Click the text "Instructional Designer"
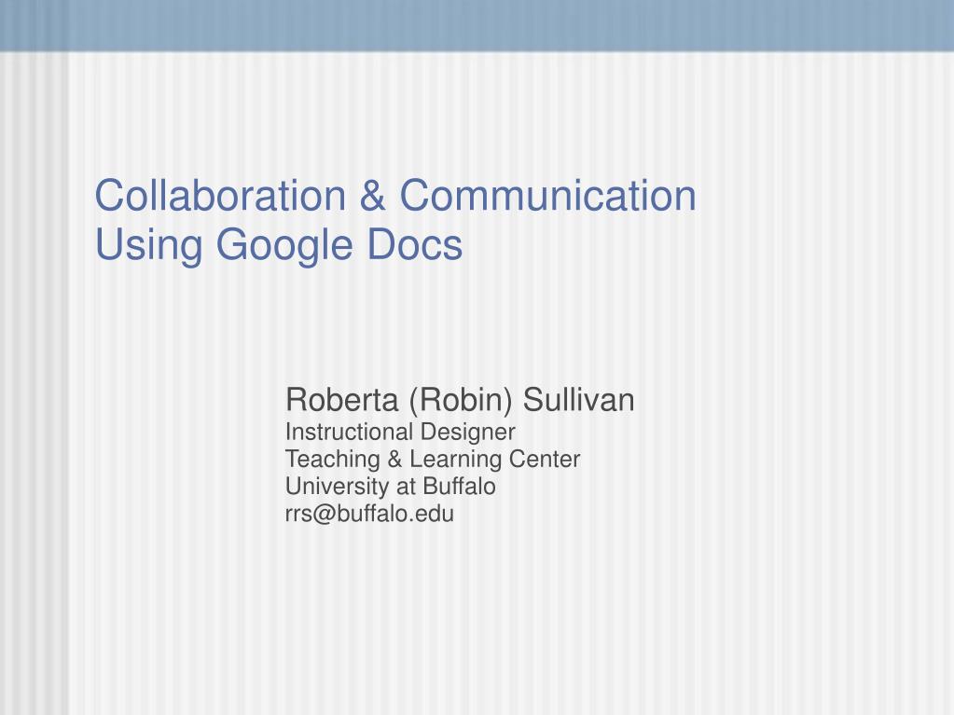Screen dimensions: 954x715 tap(400, 433)
